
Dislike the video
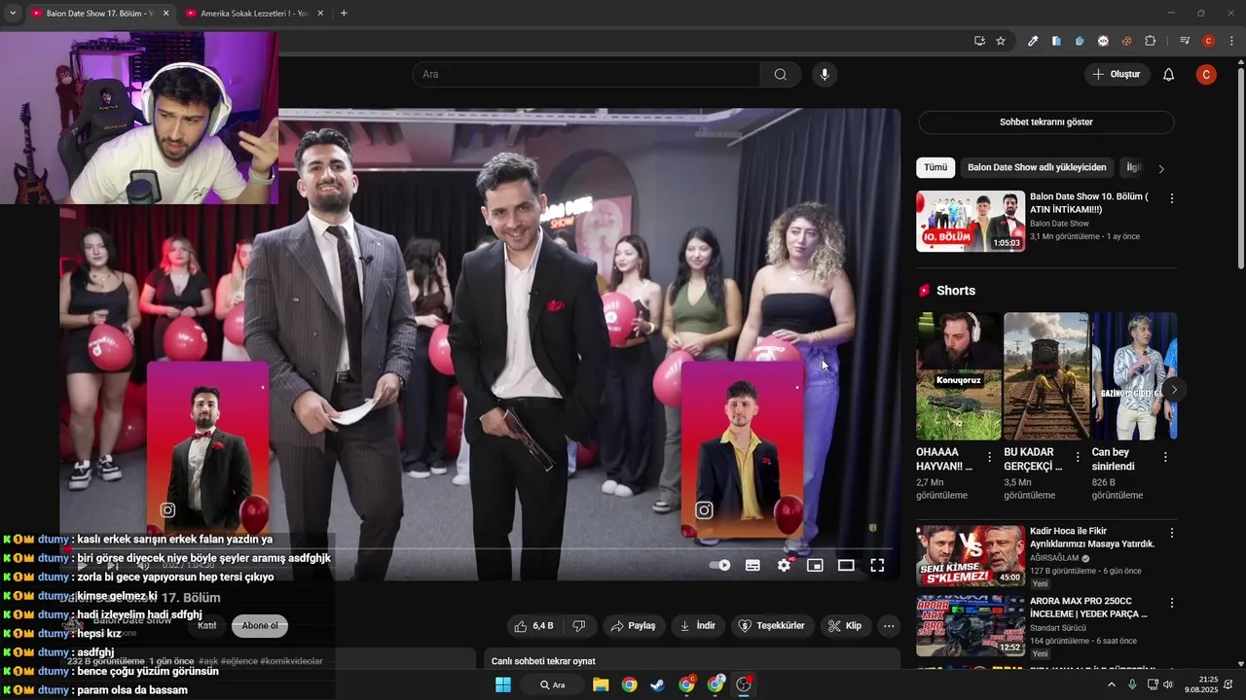[x=579, y=626]
